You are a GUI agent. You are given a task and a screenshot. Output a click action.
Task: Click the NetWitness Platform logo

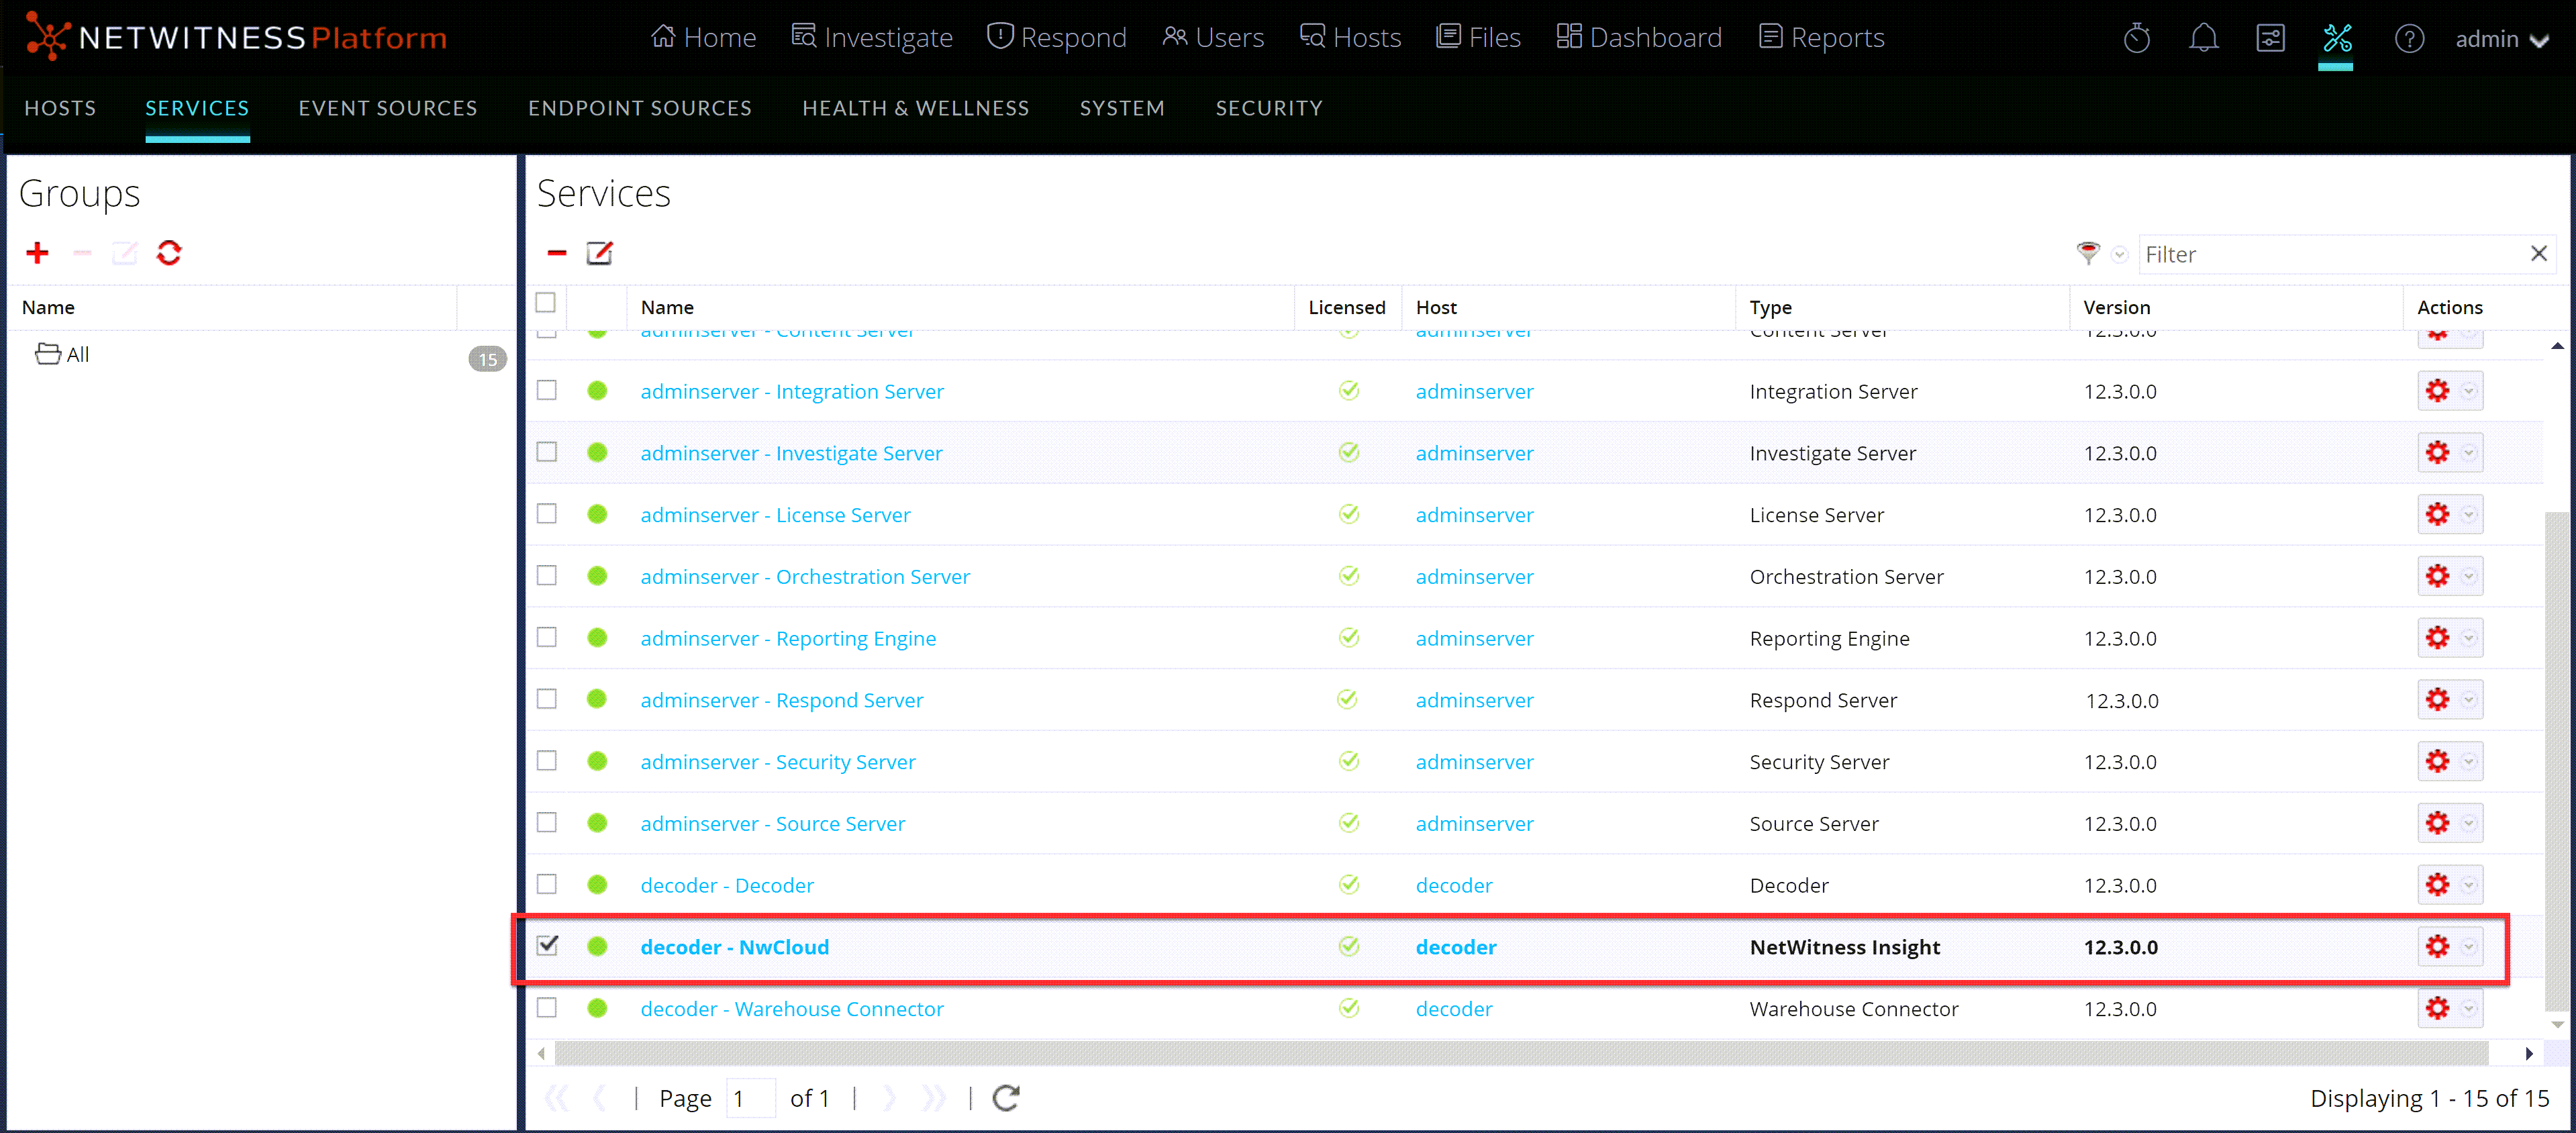(236, 38)
